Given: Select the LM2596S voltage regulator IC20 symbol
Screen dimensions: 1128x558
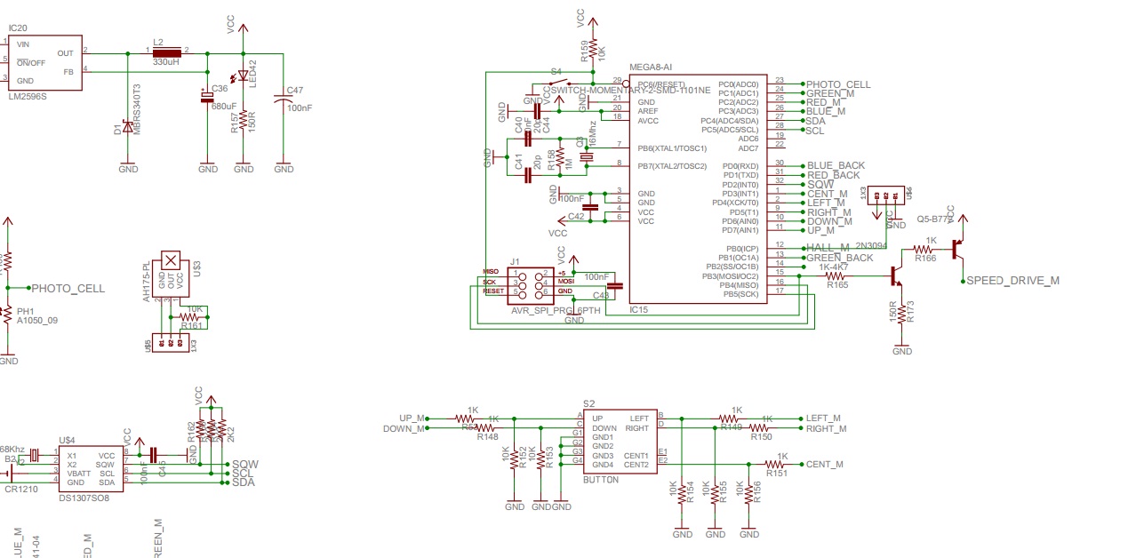Looking at the screenshot, I should (44, 62).
